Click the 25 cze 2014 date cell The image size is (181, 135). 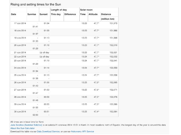coord(20,75)
